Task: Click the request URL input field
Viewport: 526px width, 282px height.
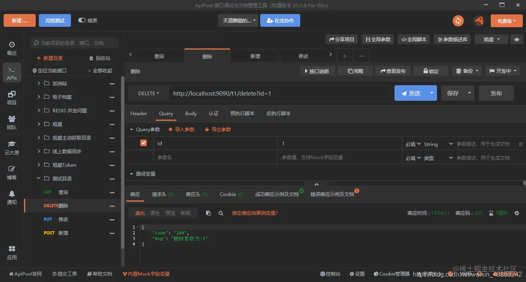Action: coord(279,93)
